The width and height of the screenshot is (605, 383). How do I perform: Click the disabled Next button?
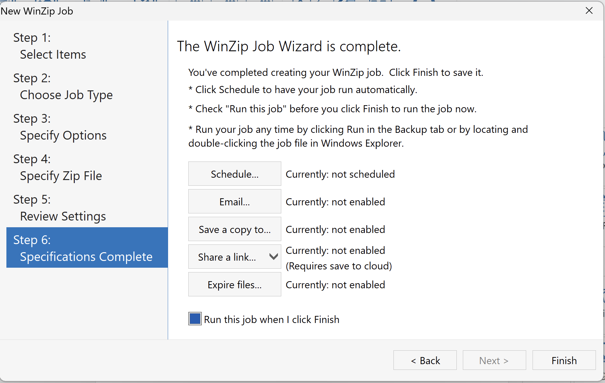494,360
